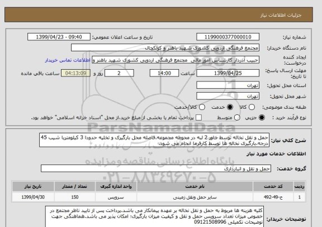Click the گروه خدمت field حمل و نقل و انبارداری
Viewport: 322px width, 227px height.
156,168
